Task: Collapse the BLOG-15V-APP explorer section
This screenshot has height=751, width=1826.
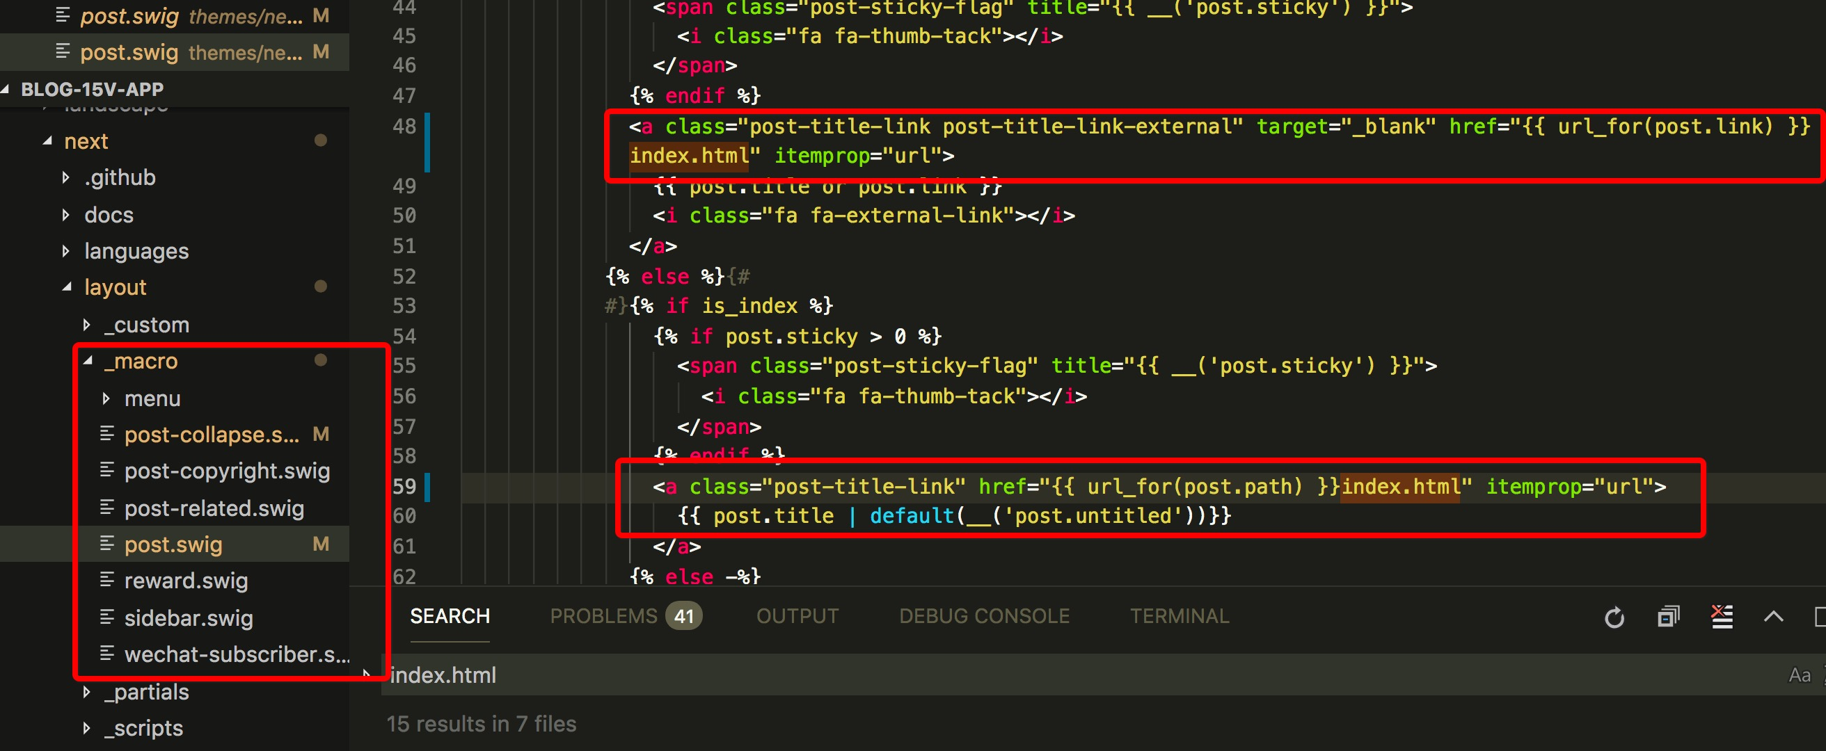Action: [92, 89]
